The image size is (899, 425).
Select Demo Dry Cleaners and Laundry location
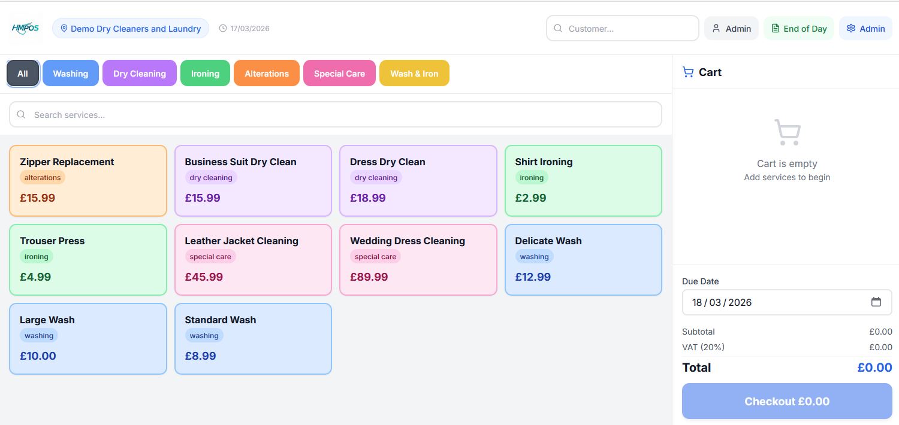click(131, 28)
